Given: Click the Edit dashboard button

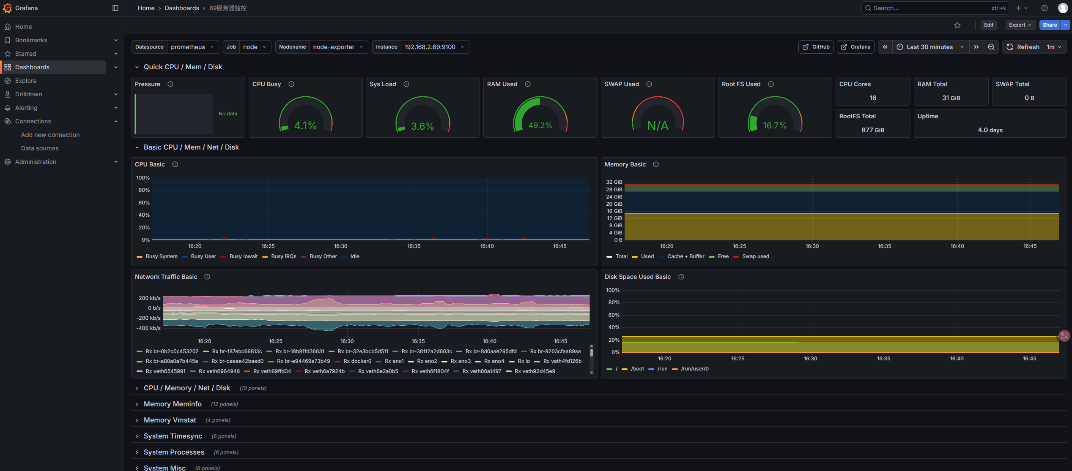Looking at the screenshot, I should point(988,25).
